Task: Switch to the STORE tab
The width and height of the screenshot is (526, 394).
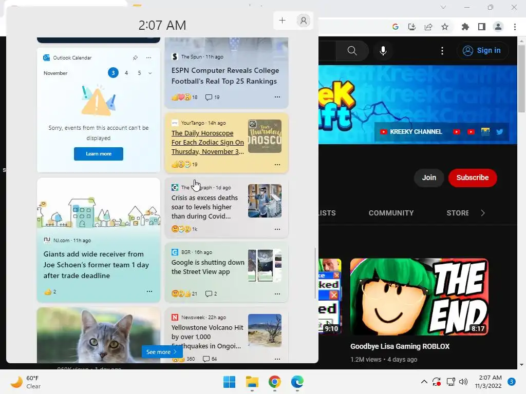Action: pos(458,213)
